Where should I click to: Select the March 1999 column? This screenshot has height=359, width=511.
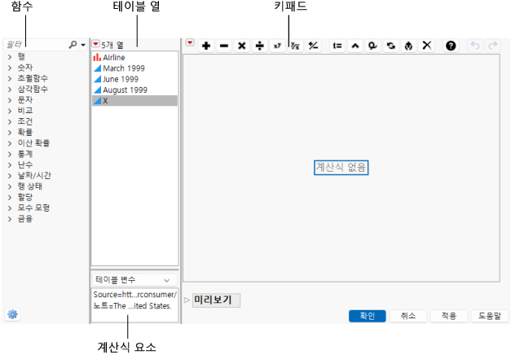(134, 68)
